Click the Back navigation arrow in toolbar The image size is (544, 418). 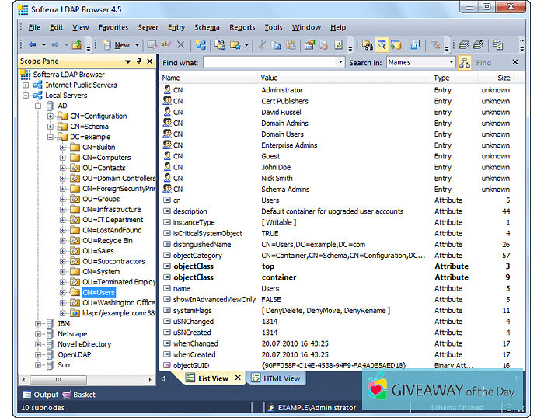pos(33,45)
